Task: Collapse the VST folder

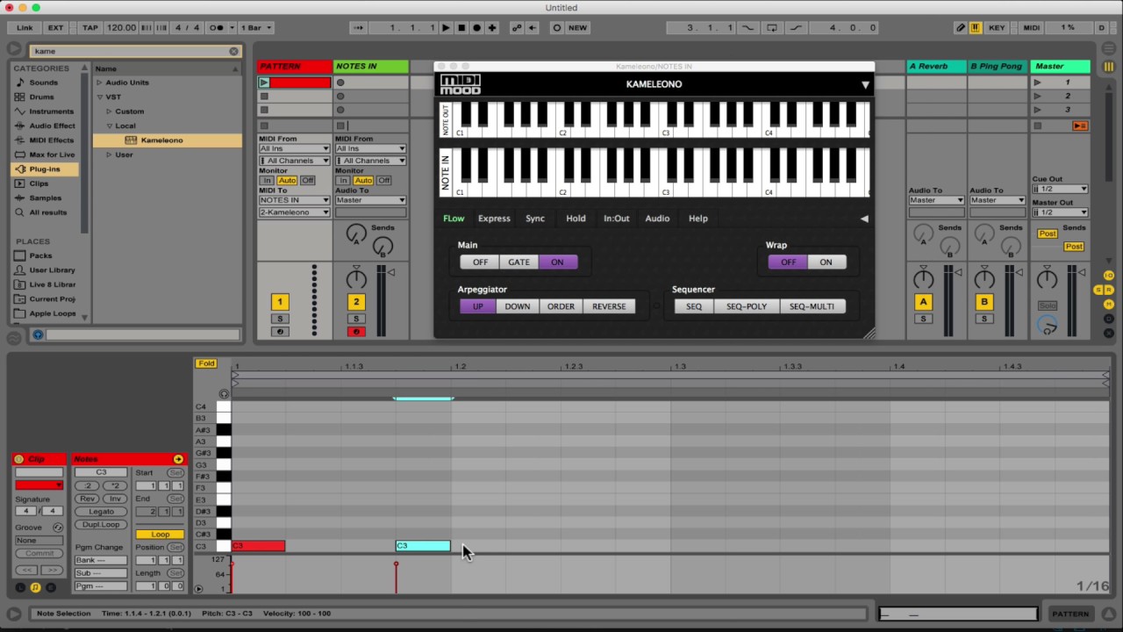Action: [x=99, y=97]
